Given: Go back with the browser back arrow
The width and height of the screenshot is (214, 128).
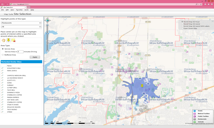Looking at the screenshot, I should [2, 4].
